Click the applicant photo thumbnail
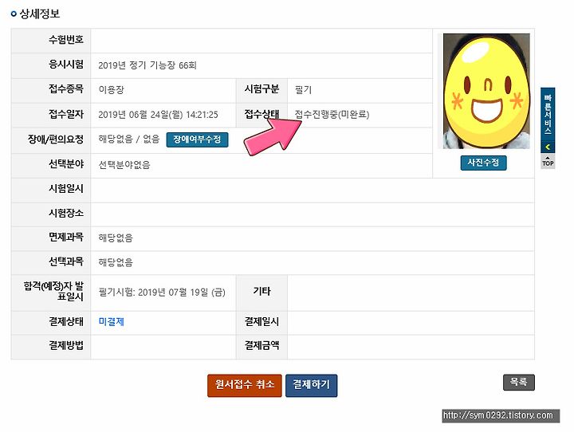The width and height of the screenshot is (574, 432). (x=486, y=91)
